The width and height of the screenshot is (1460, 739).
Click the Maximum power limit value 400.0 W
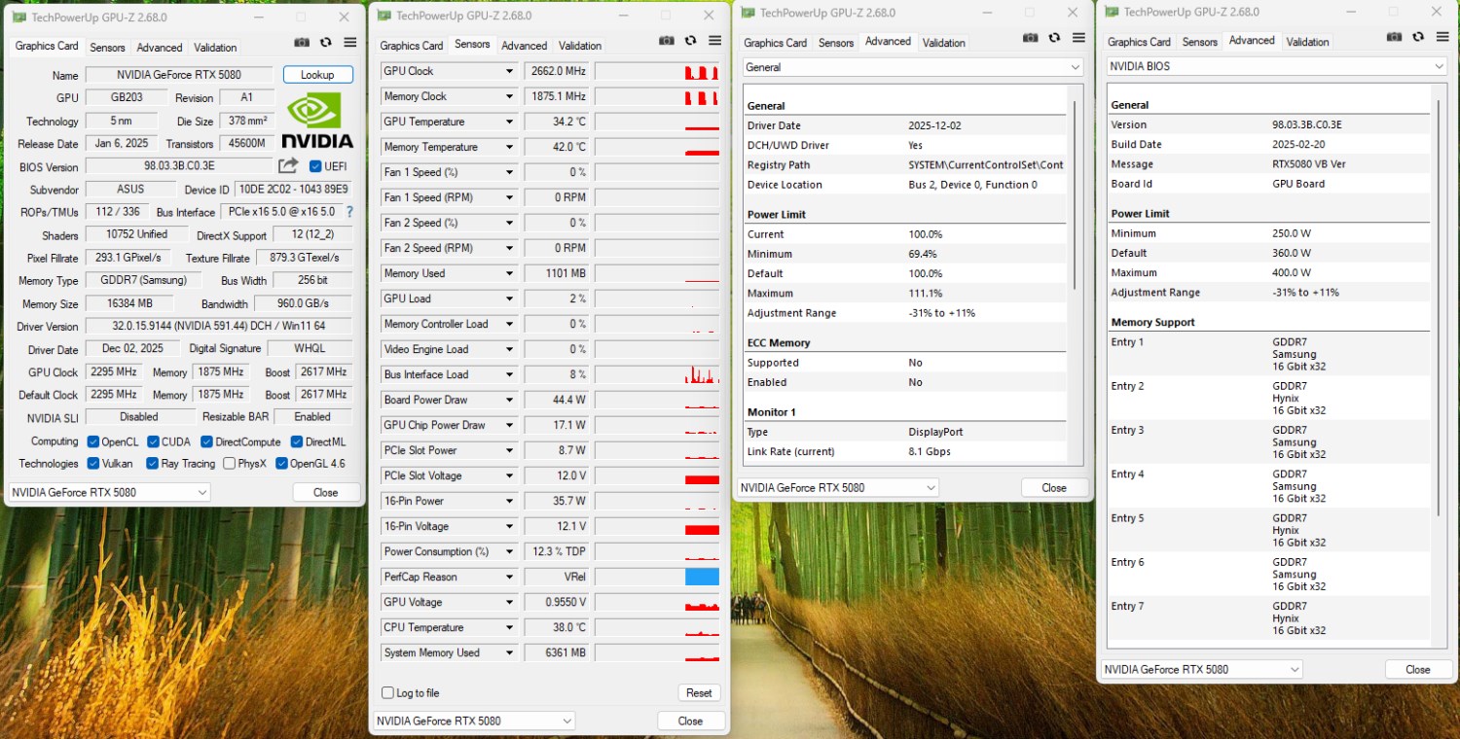click(x=1292, y=272)
